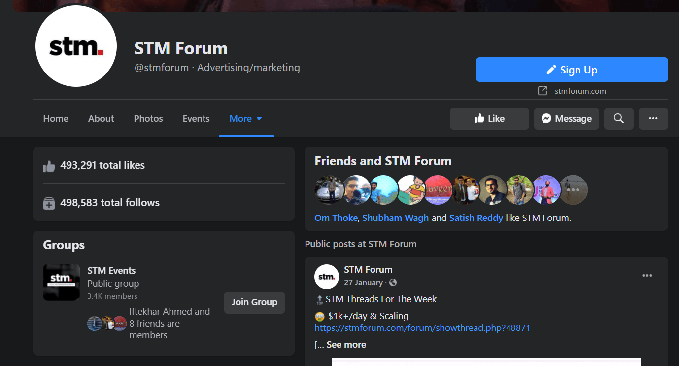
Task: Click the 'Public posts at STM Forum' label
Action: (x=361, y=244)
